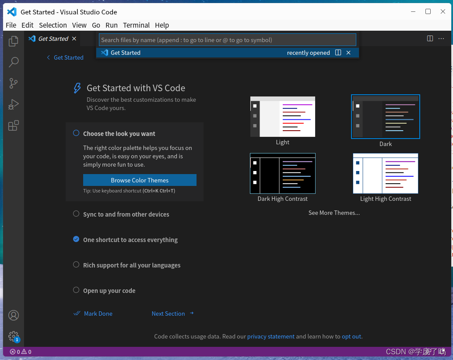Remove Get Started from recently opened
The image size is (453, 360).
coord(348,52)
